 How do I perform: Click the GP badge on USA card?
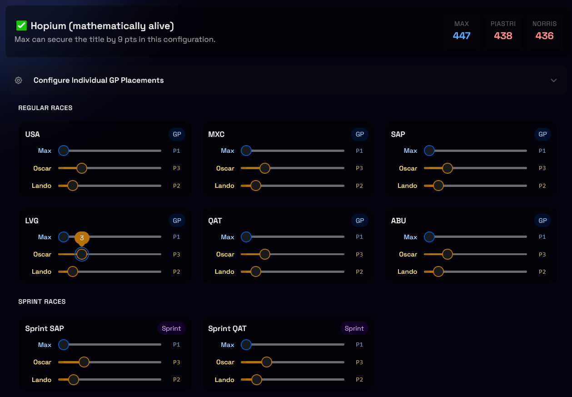click(177, 134)
